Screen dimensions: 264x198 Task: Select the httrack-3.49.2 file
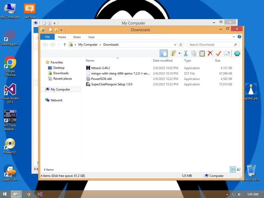(x=101, y=68)
